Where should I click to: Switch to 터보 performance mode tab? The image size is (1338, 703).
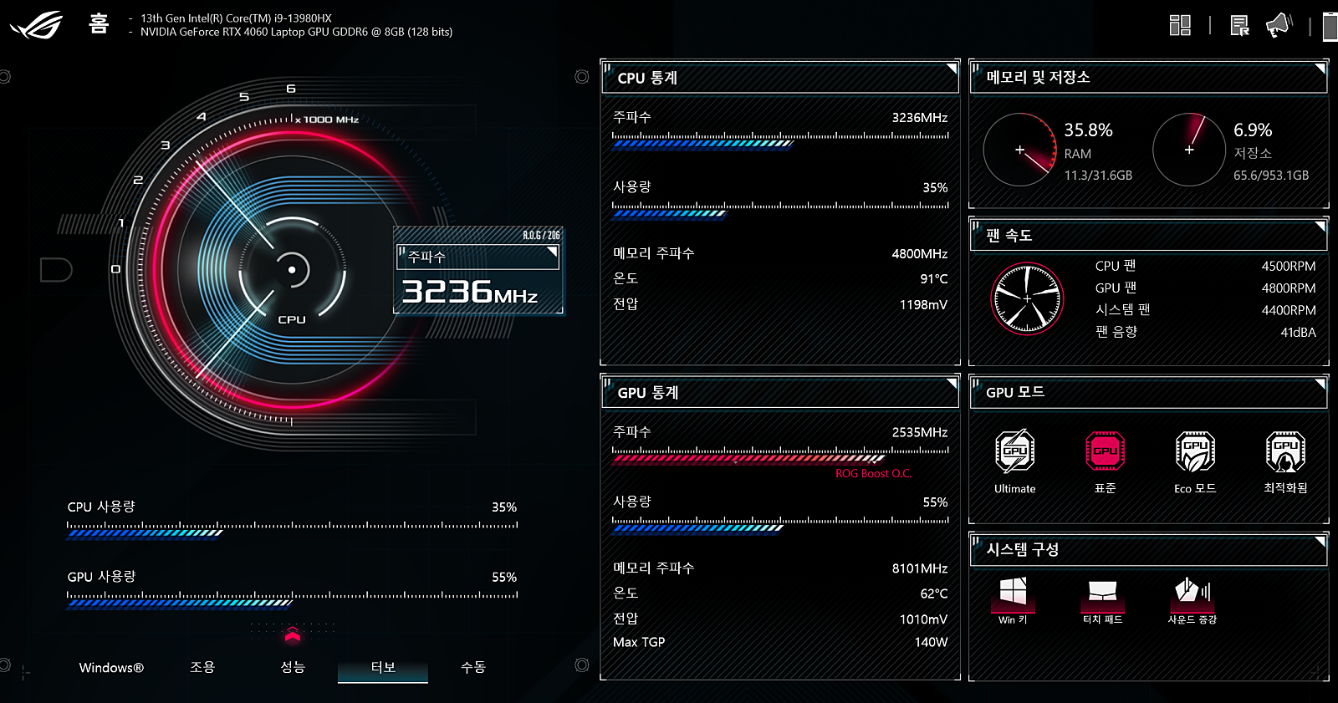[383, 667]
